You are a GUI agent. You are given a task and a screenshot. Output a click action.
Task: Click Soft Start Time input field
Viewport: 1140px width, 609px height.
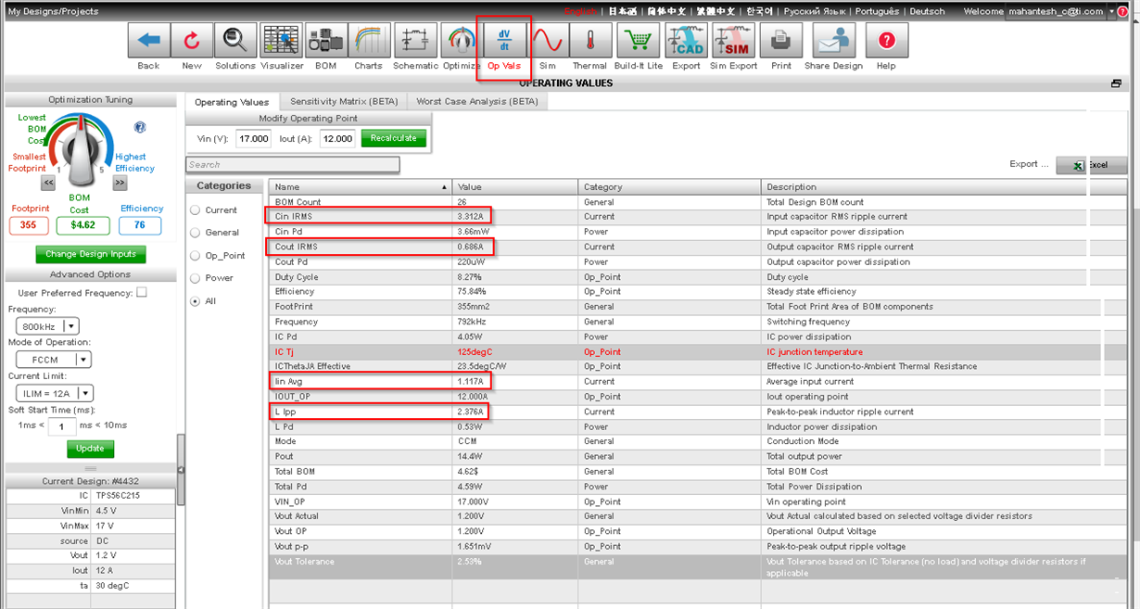(62, 426)
